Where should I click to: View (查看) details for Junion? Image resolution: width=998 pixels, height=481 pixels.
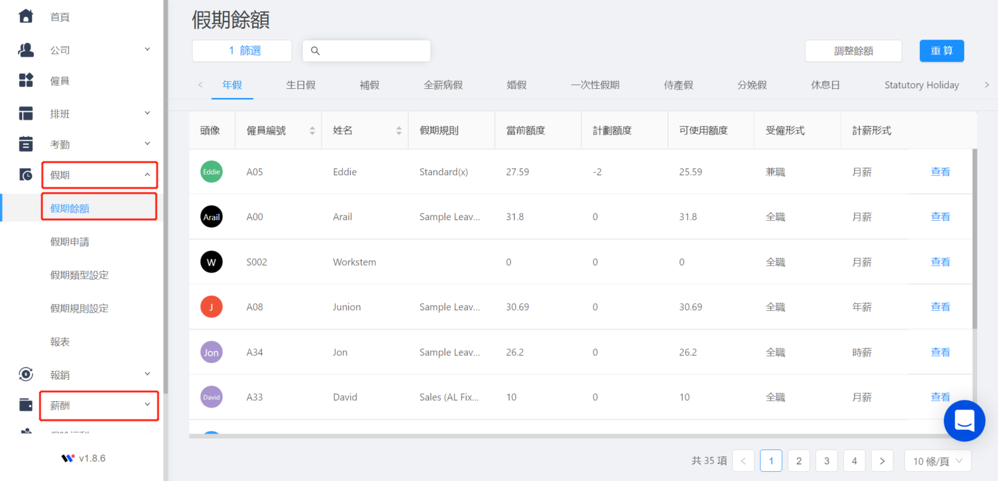click(x=940, y=307)
